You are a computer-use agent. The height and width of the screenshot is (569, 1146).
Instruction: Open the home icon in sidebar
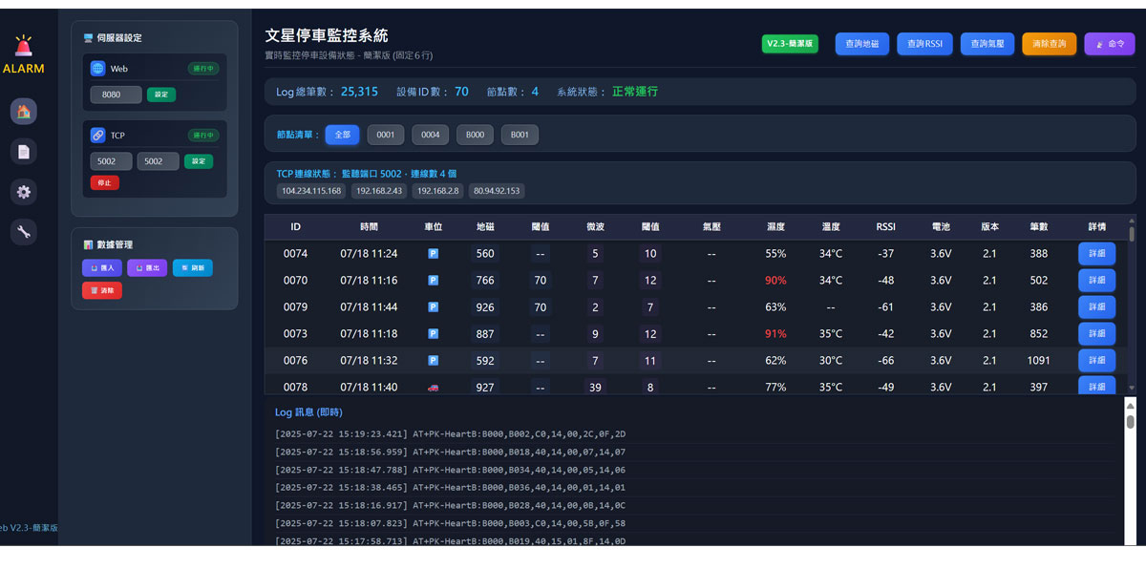tap(24, 112)
